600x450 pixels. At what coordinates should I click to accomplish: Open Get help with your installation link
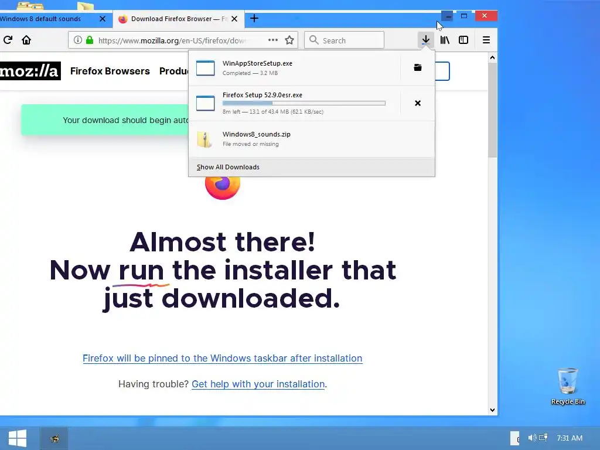coord(258,384)
